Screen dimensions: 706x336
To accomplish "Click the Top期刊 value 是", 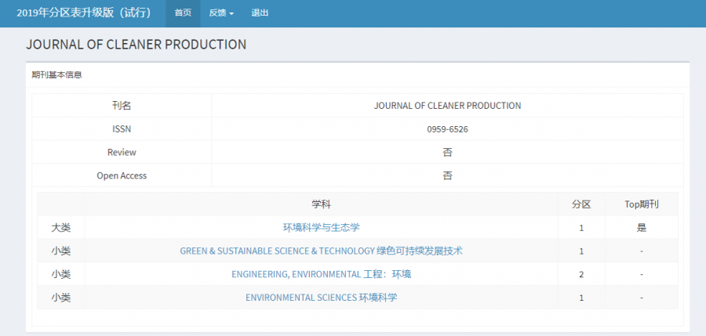I will click(641, 228).
